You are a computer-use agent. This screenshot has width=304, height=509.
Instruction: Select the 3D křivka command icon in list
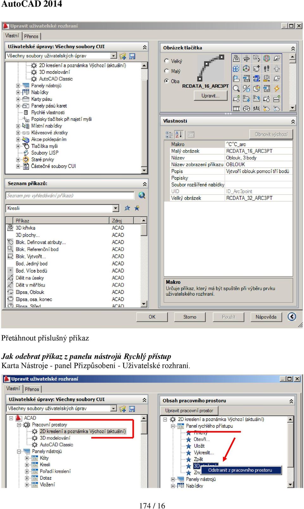click(x=10, y=228)
